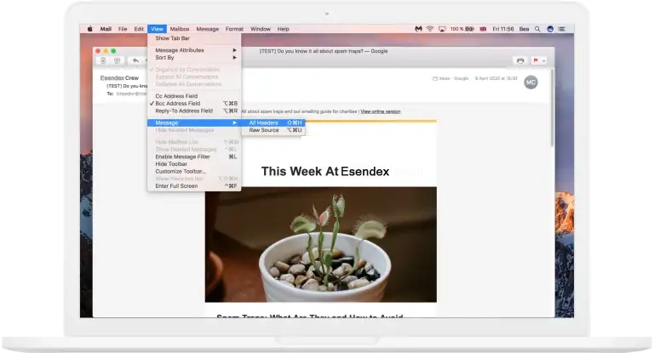Open the Window menu
The height and width of the screenshot is (353, 654).
point(261,29)
